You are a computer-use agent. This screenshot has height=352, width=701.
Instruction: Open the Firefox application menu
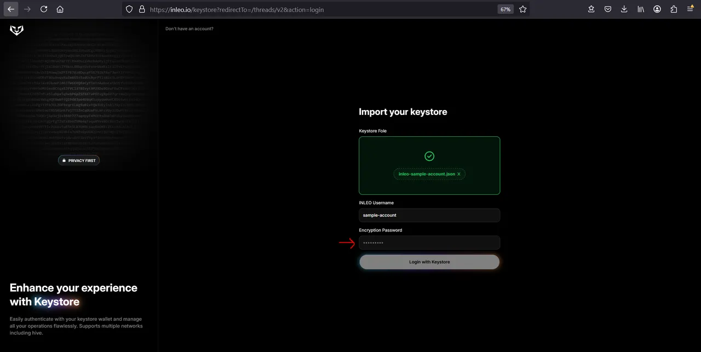(x=690, y=9)
